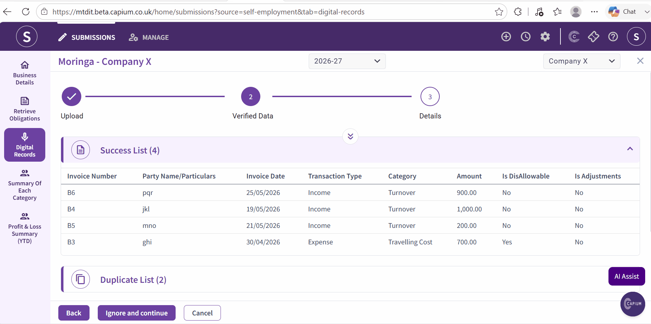Click the add new plus icon
The image size is (651, 324).
506,36
